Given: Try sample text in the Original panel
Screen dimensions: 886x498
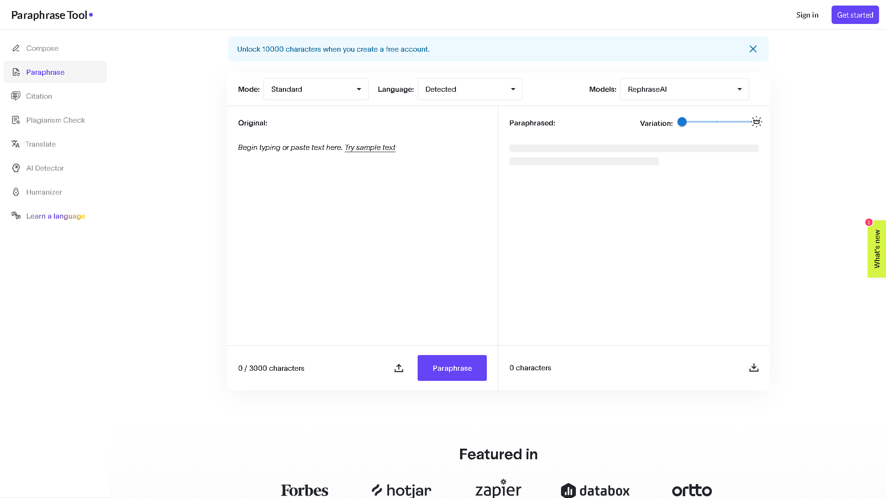Looking at the screenshot, I should (x=370, y=147).
